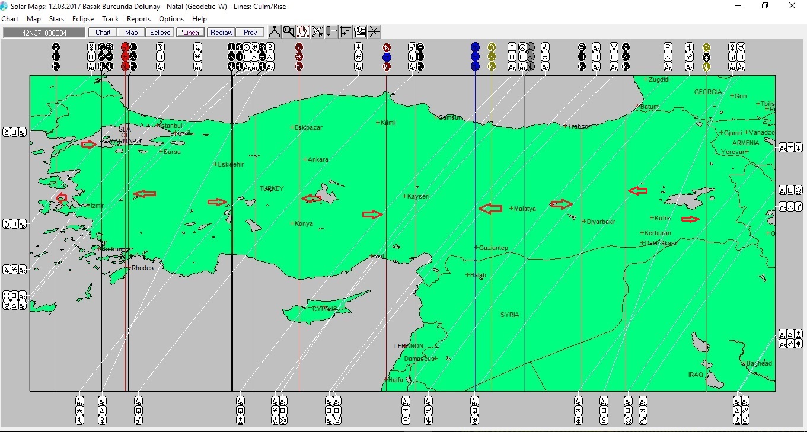
Task: Click the airplane relocation tool
Action: coord(317,31)
